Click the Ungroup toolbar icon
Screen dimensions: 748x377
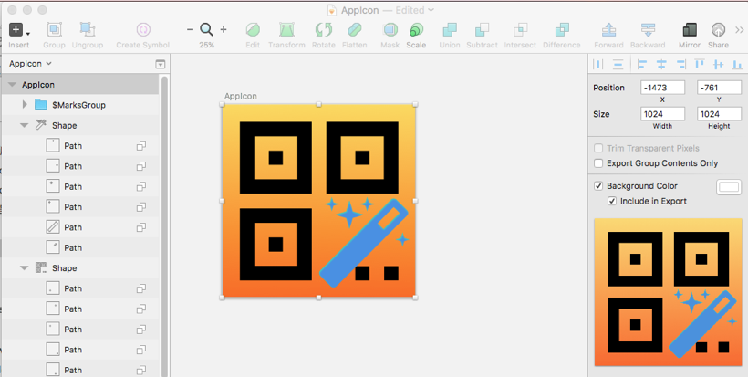click(88, 30)
